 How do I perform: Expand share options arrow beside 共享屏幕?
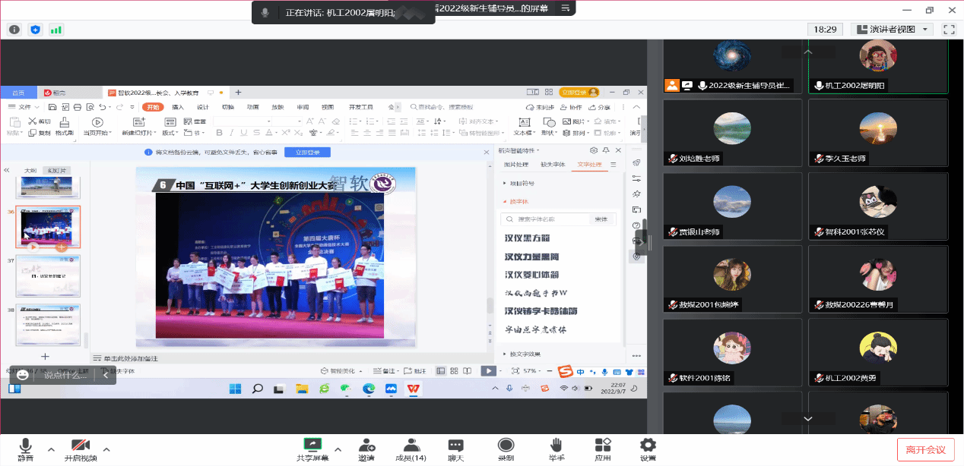[x=338, y=449]
